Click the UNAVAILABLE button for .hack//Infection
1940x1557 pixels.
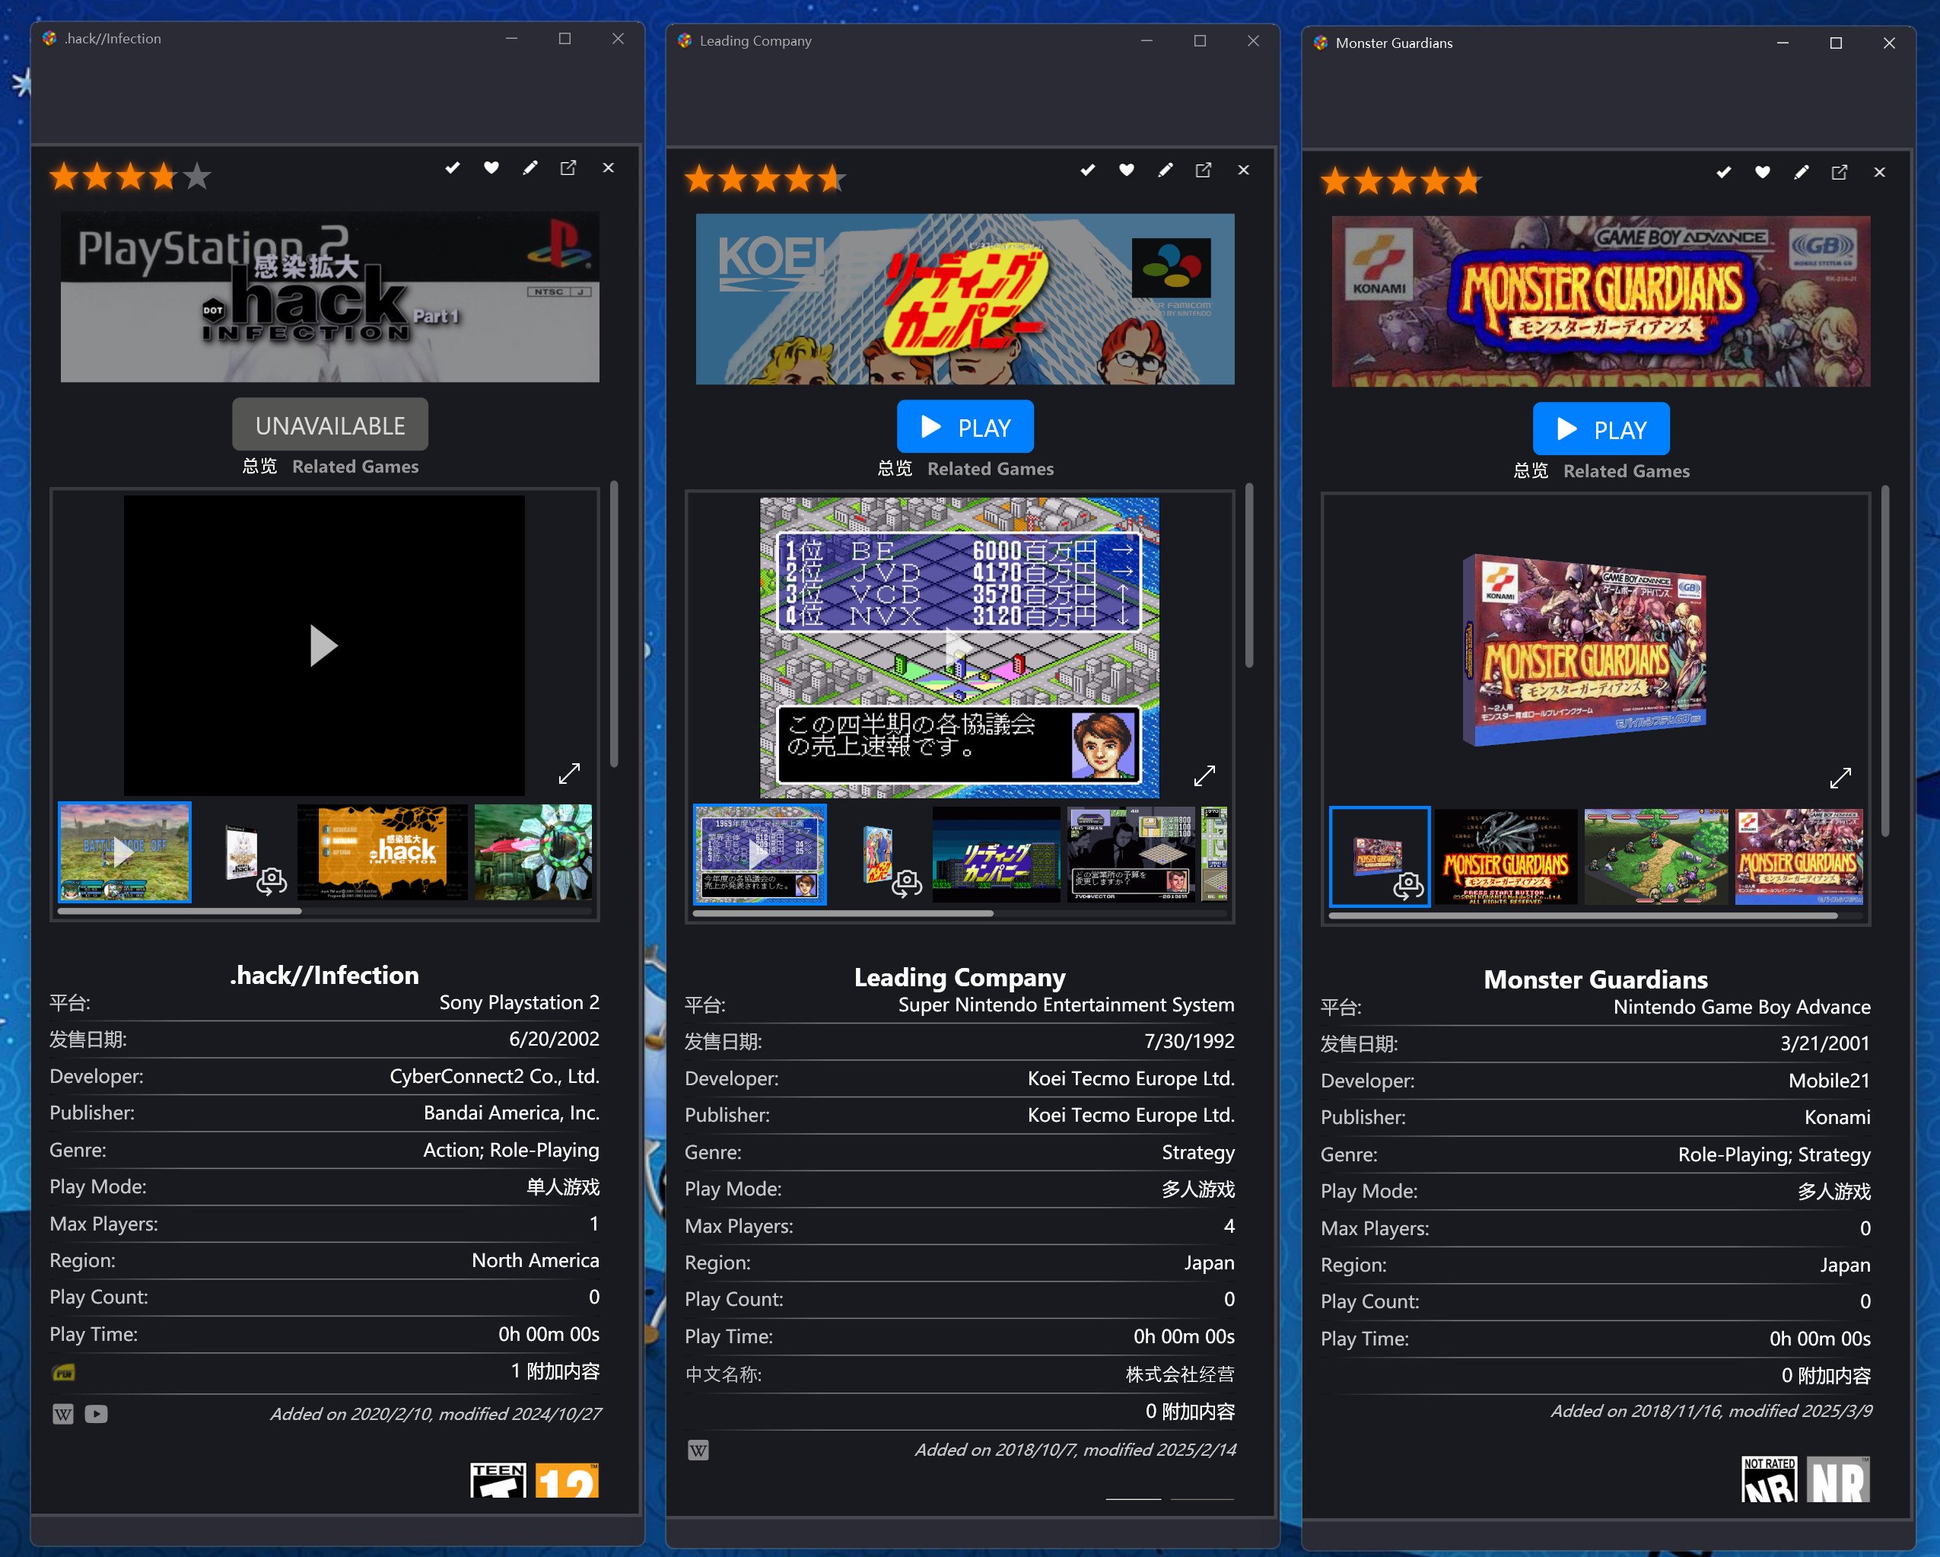[330, 425]
